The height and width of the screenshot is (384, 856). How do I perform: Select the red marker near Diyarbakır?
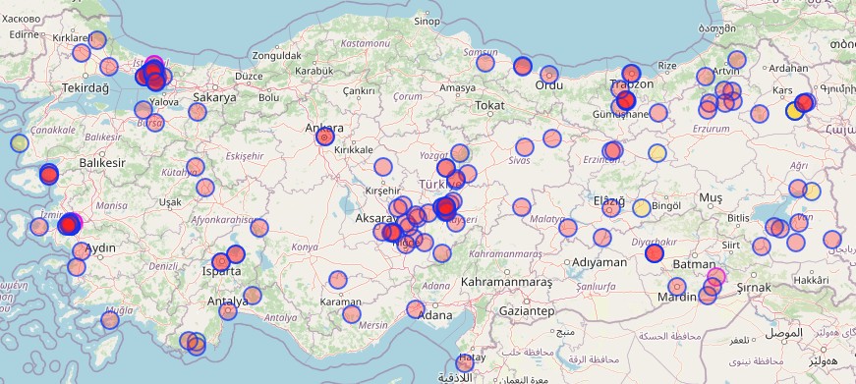click(654, 253)
